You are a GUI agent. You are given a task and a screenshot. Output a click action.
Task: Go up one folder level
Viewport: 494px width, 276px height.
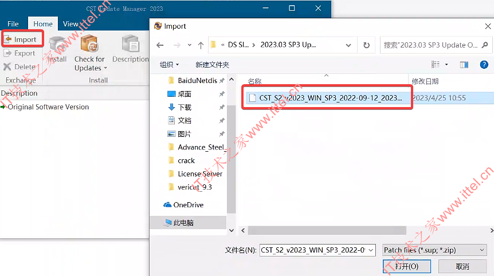[201, 45]
